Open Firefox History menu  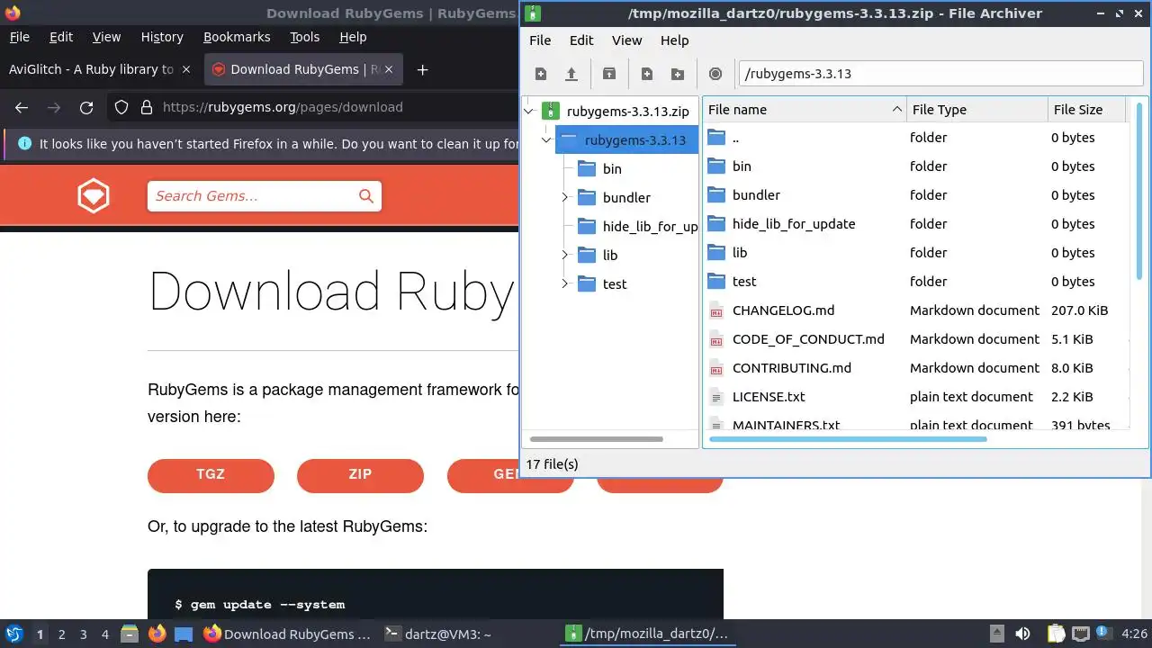(162, 37)
